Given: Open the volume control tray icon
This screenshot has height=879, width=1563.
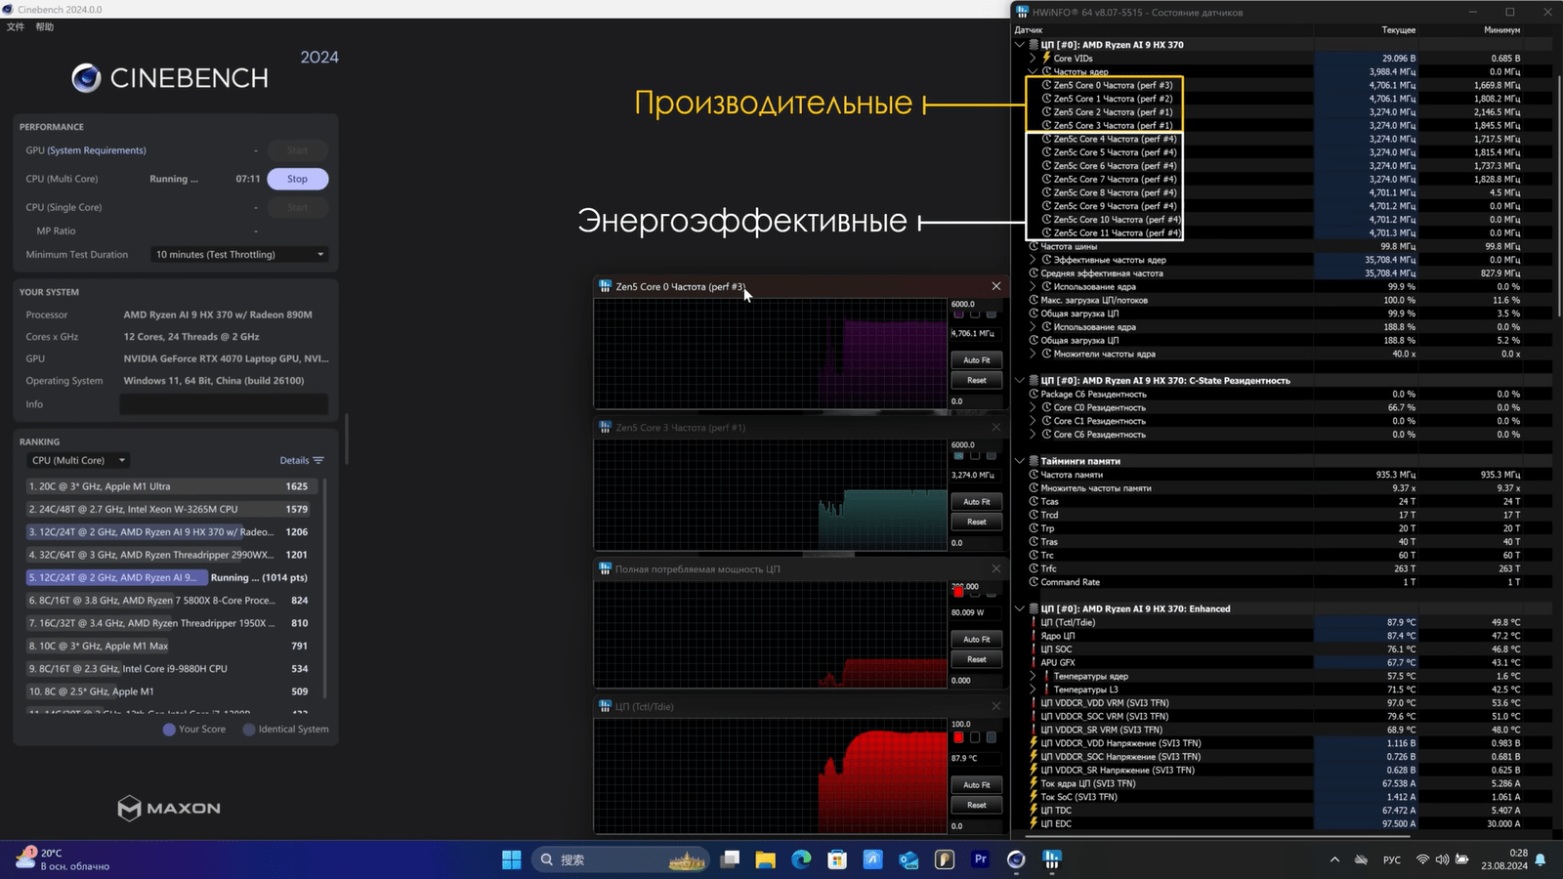Looking at the screenshot, I should (1442, 859).
